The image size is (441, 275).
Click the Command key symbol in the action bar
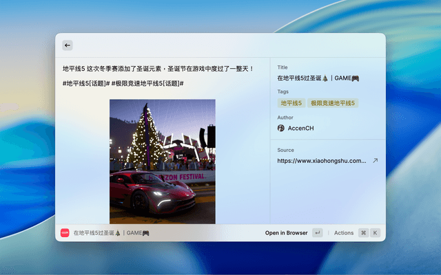(x=363, y=233)
